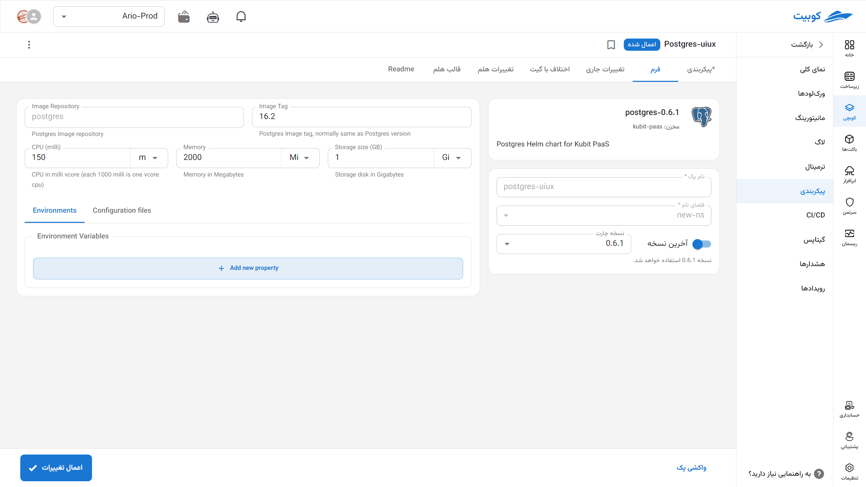Open CPU unit dropdown showing m
866x487 pixels.
tap(149, 158)
